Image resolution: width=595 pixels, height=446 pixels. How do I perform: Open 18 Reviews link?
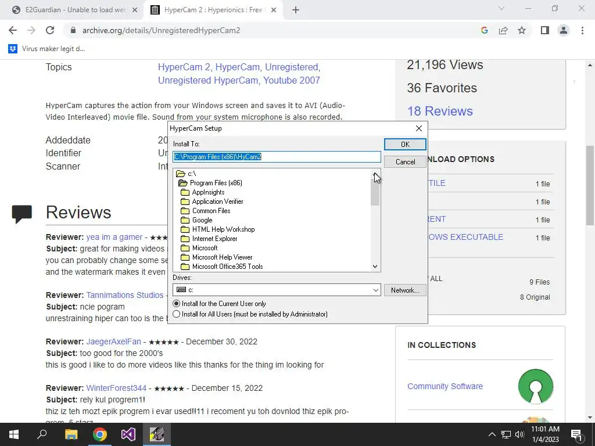pyautogui.click(x=440, y=111)
